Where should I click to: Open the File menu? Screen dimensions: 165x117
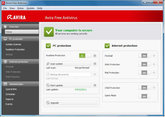click(x=5, y=8)
